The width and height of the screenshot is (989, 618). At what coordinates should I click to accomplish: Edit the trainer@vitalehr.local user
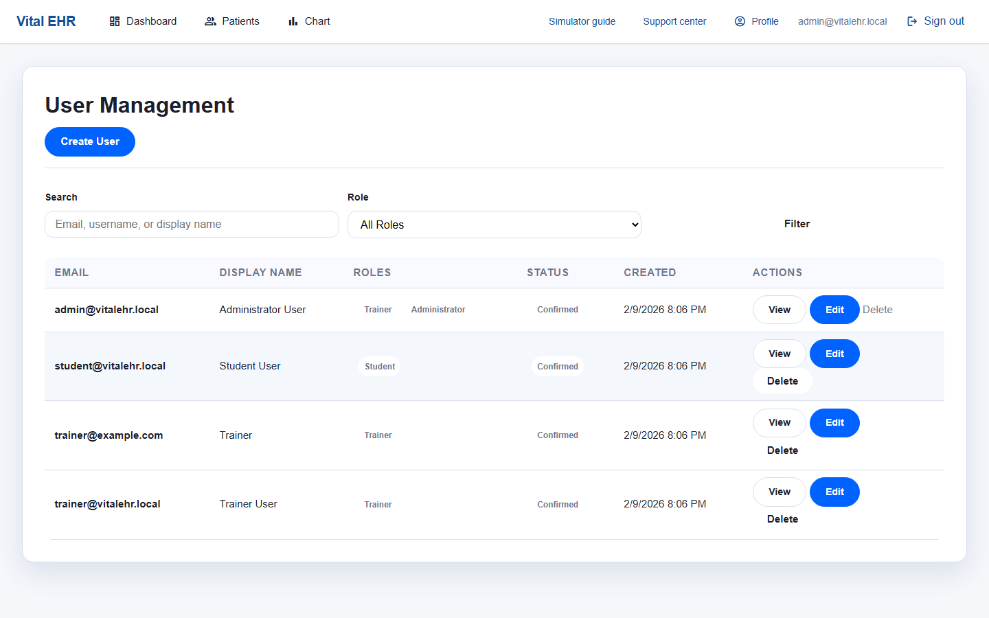(834, 492)
